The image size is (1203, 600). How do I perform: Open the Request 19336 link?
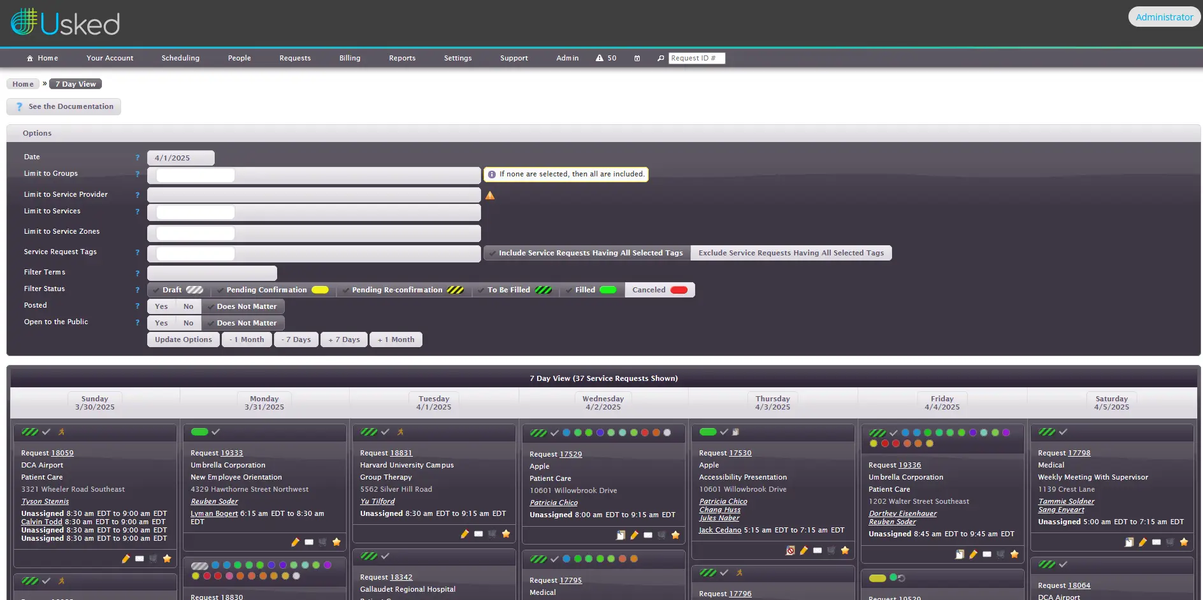[x=909, y=465]
